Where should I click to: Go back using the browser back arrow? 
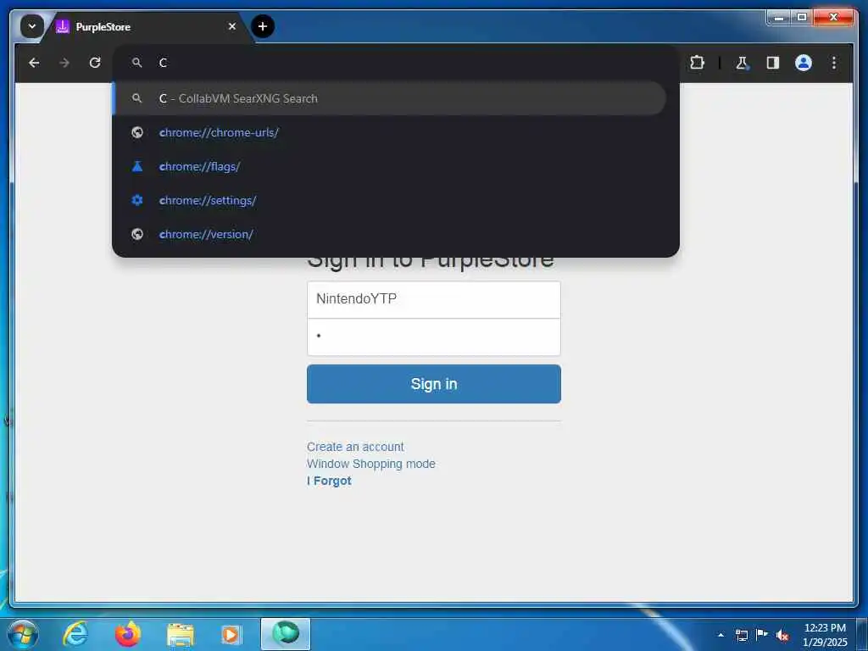click(x=34, y=63)
